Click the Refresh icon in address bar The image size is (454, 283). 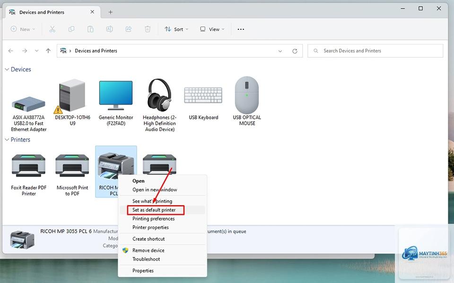pyautogui.click(x=295, y=51)
